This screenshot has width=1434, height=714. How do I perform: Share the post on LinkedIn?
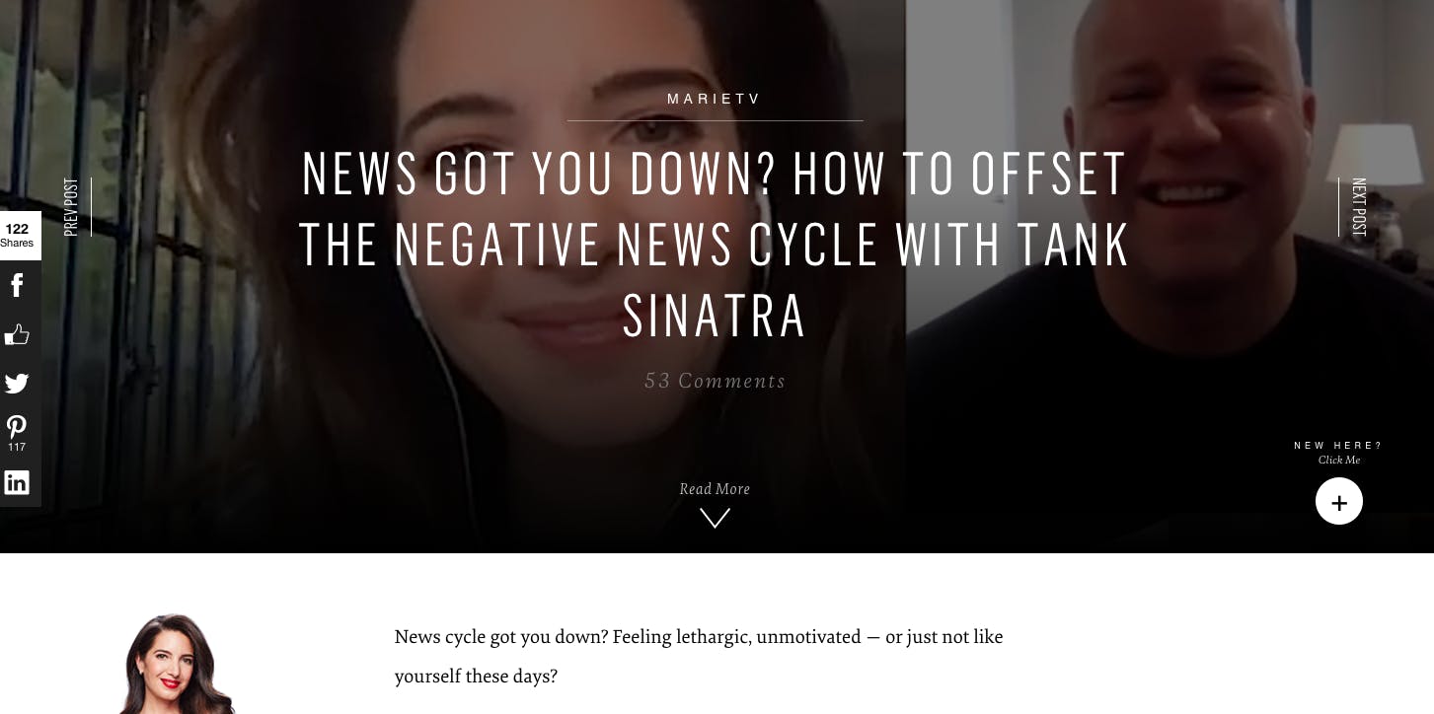17,482
